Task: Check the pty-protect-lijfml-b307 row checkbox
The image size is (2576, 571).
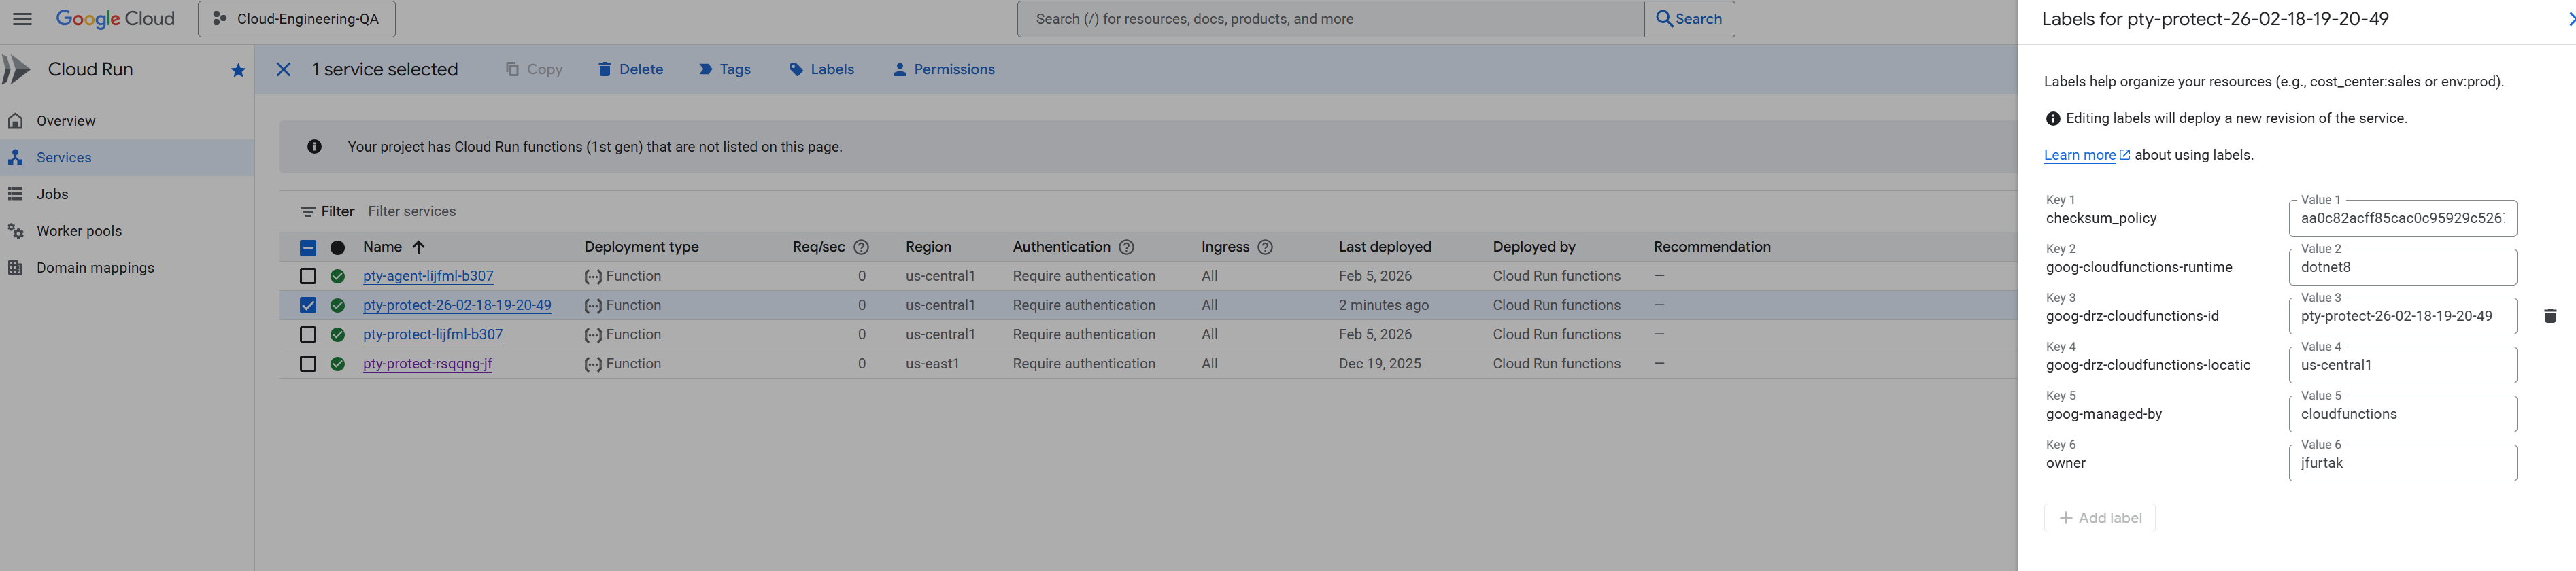Action: tap(308, 335)
